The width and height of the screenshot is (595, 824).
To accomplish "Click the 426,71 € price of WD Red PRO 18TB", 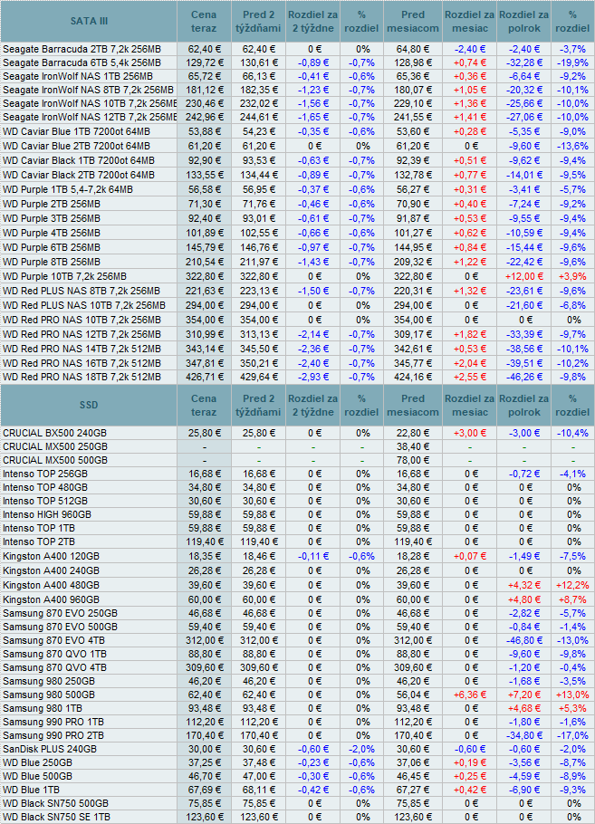I will click(204, 377).
